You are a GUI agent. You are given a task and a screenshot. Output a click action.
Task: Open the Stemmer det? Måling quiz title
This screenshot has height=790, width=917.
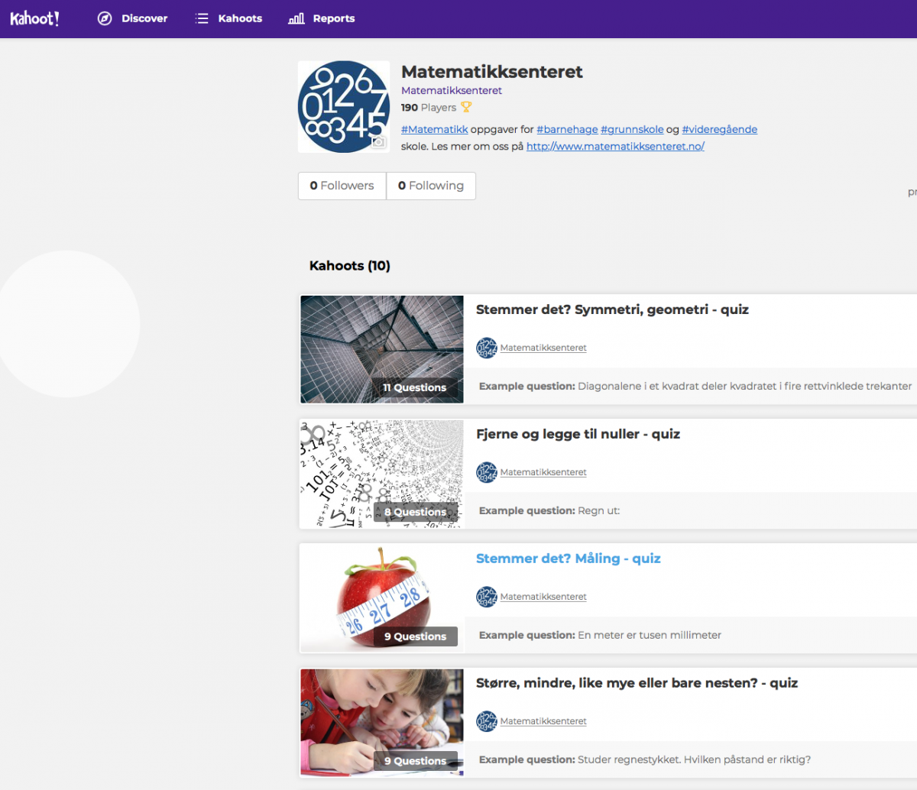pos(568,559)
